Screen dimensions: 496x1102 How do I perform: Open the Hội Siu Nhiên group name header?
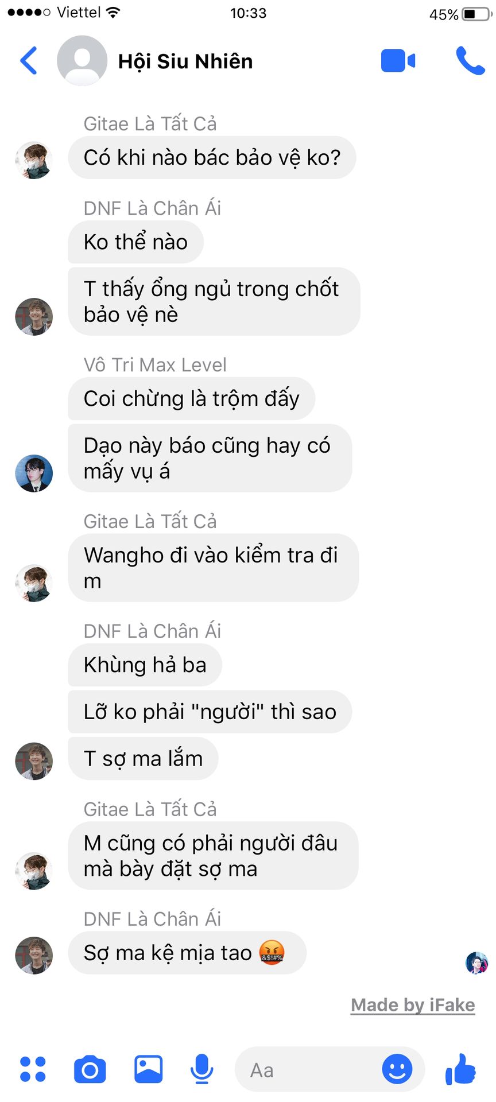(185, 61)
